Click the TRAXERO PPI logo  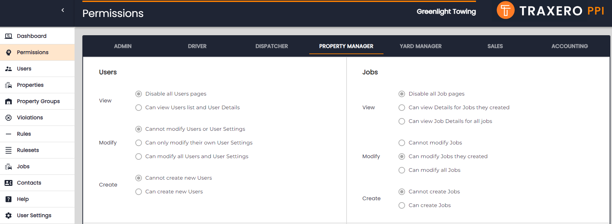(550, 10)
